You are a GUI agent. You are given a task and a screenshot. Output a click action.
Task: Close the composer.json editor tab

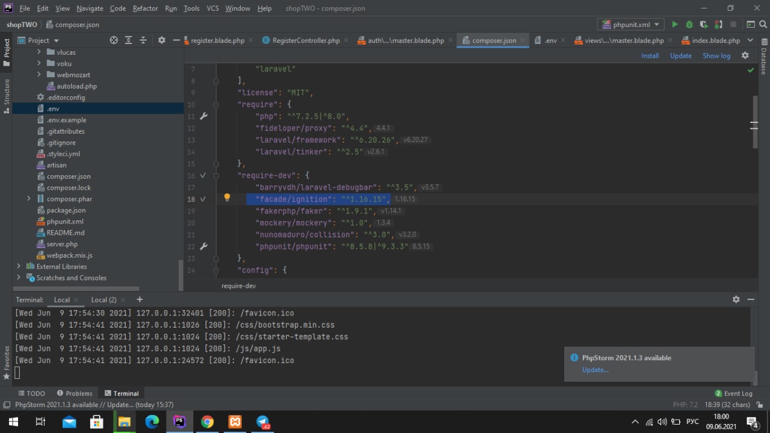(522, 40)
